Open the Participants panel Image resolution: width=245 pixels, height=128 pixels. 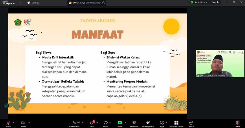[74, 123]
